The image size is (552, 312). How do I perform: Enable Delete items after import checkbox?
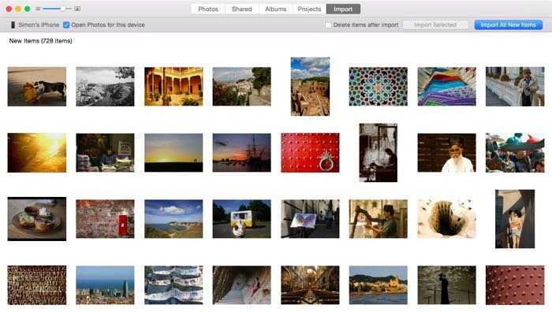coord(329,25)
